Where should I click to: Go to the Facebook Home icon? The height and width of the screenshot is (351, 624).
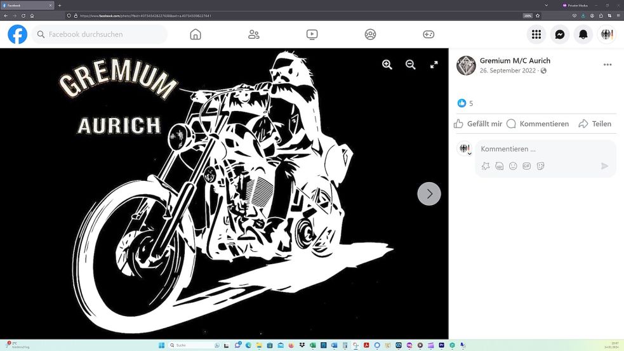196,35
